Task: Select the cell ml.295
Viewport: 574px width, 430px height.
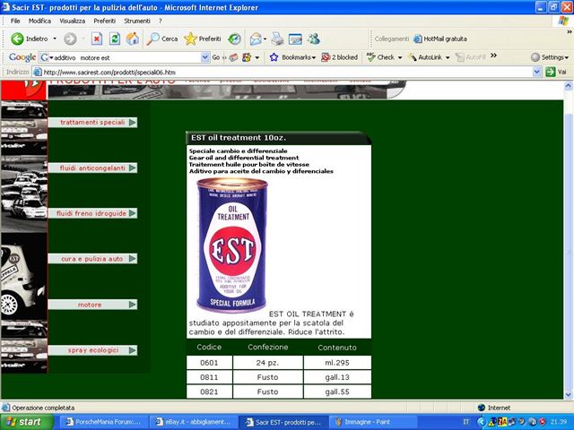Action: pos(337,363)
